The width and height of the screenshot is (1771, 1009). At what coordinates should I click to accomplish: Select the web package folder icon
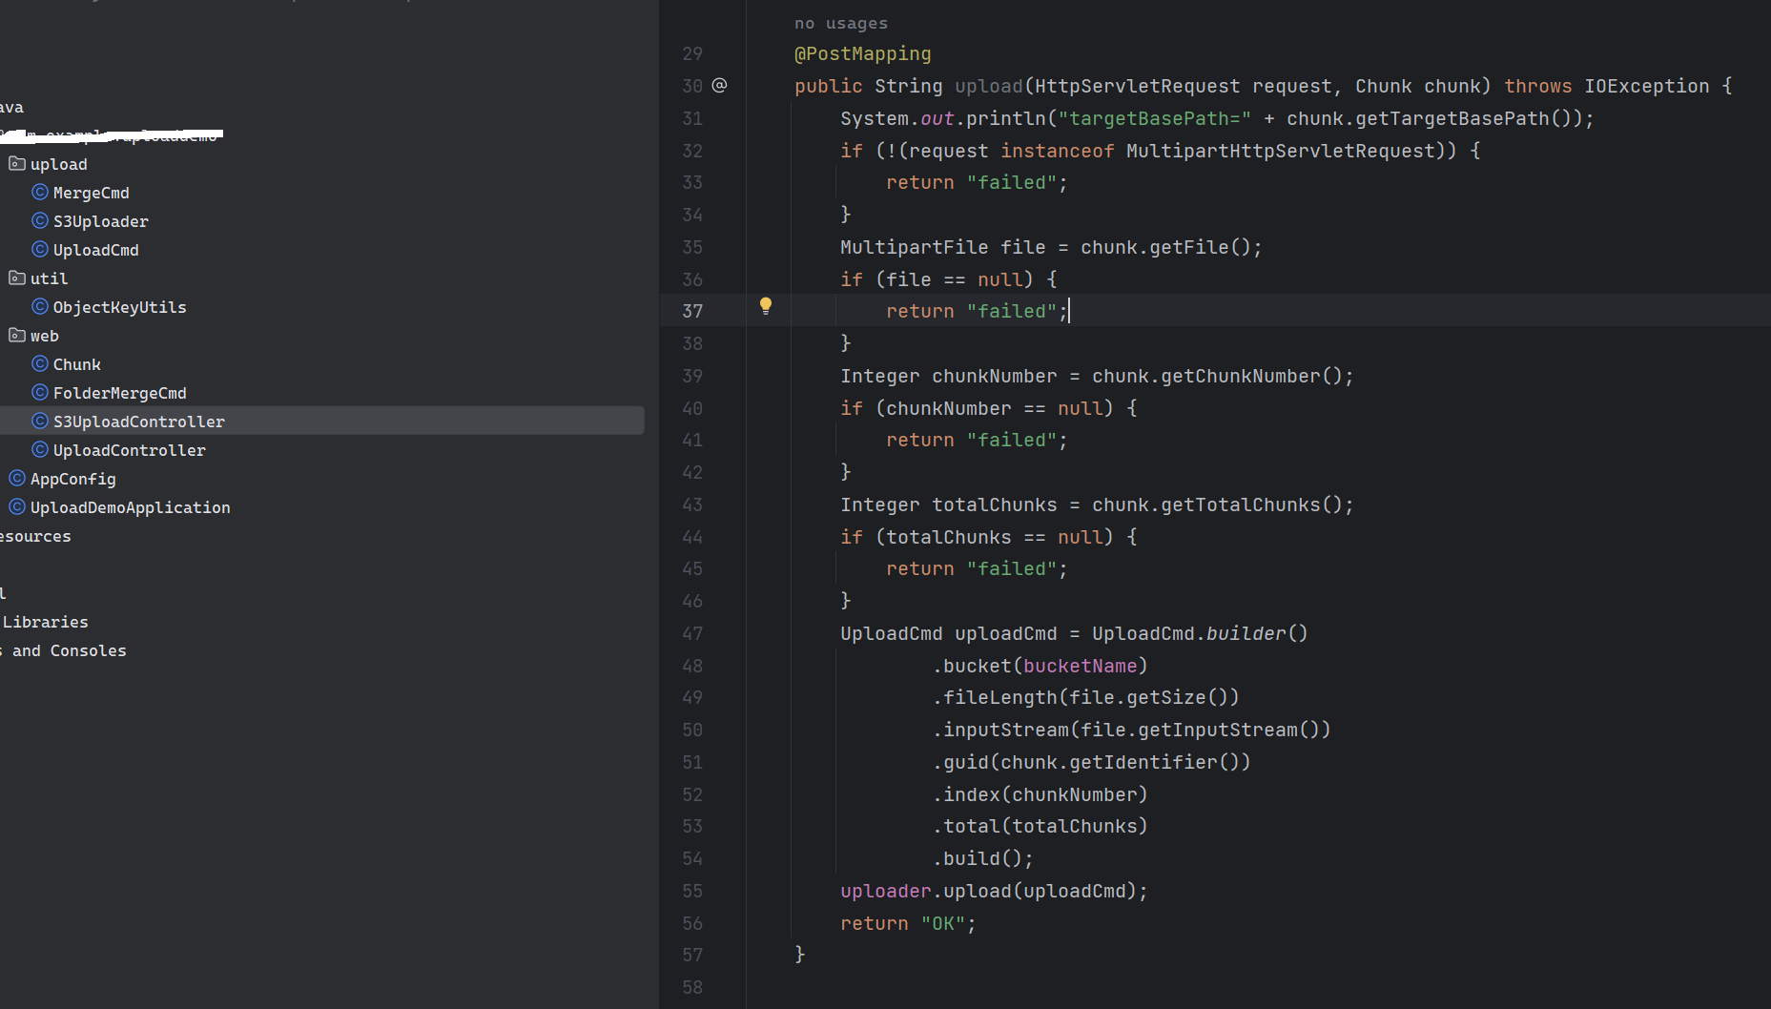pyautogui.click(x=17, y=336)
